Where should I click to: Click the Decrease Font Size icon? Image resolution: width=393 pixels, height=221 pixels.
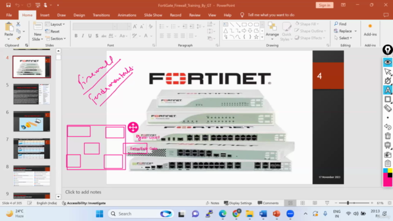pos(142,26)
